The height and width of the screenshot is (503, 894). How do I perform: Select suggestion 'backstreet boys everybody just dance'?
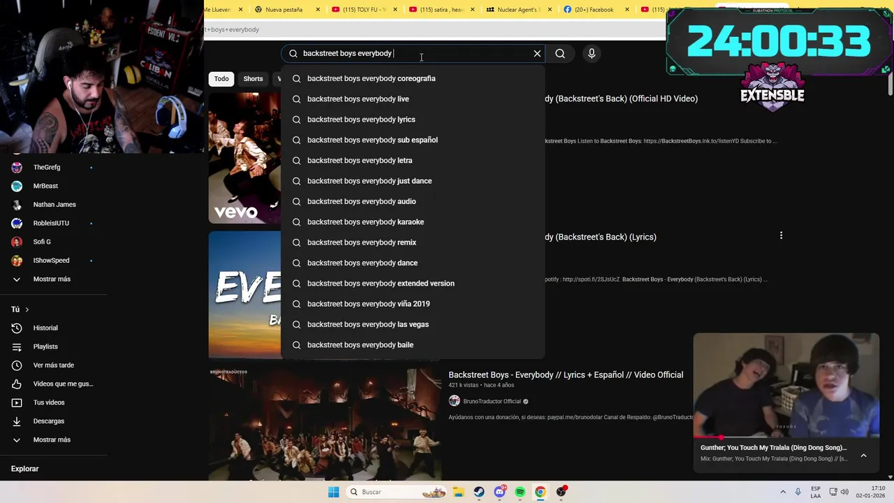coord(413,181)
